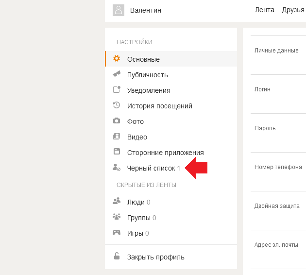Open hidden Люди list
Image resolution: width=306 pixels, height=275 pixels.
tap(171, 202)
